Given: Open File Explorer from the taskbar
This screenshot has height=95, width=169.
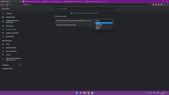Looking at the screenshot, I should 84,93.
